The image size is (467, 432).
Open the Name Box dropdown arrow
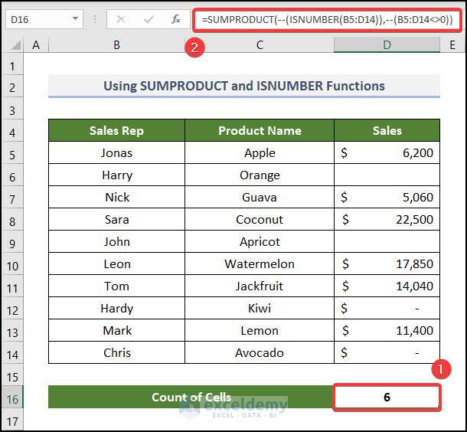pyautogui.click(x=75, y=19)
